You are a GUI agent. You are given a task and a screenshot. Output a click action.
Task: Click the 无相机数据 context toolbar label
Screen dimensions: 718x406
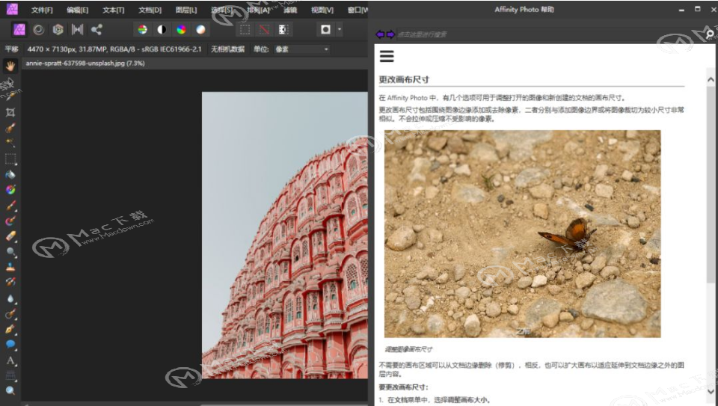[x=227, y=49]
